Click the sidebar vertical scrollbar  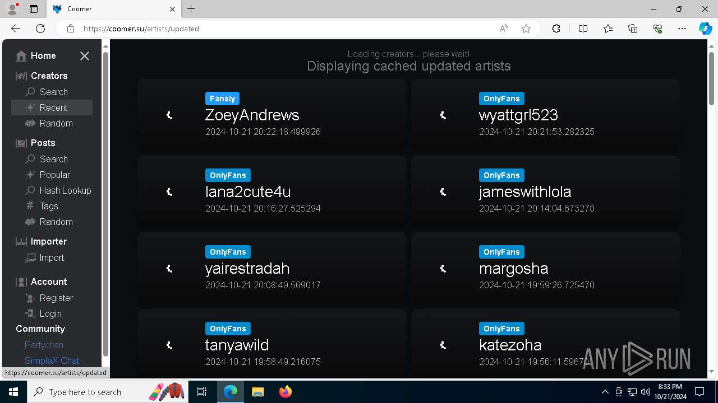pos(105,204)
